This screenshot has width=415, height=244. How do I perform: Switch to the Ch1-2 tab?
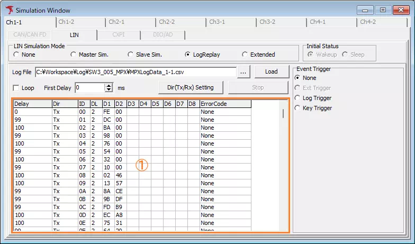coord(66,22)
